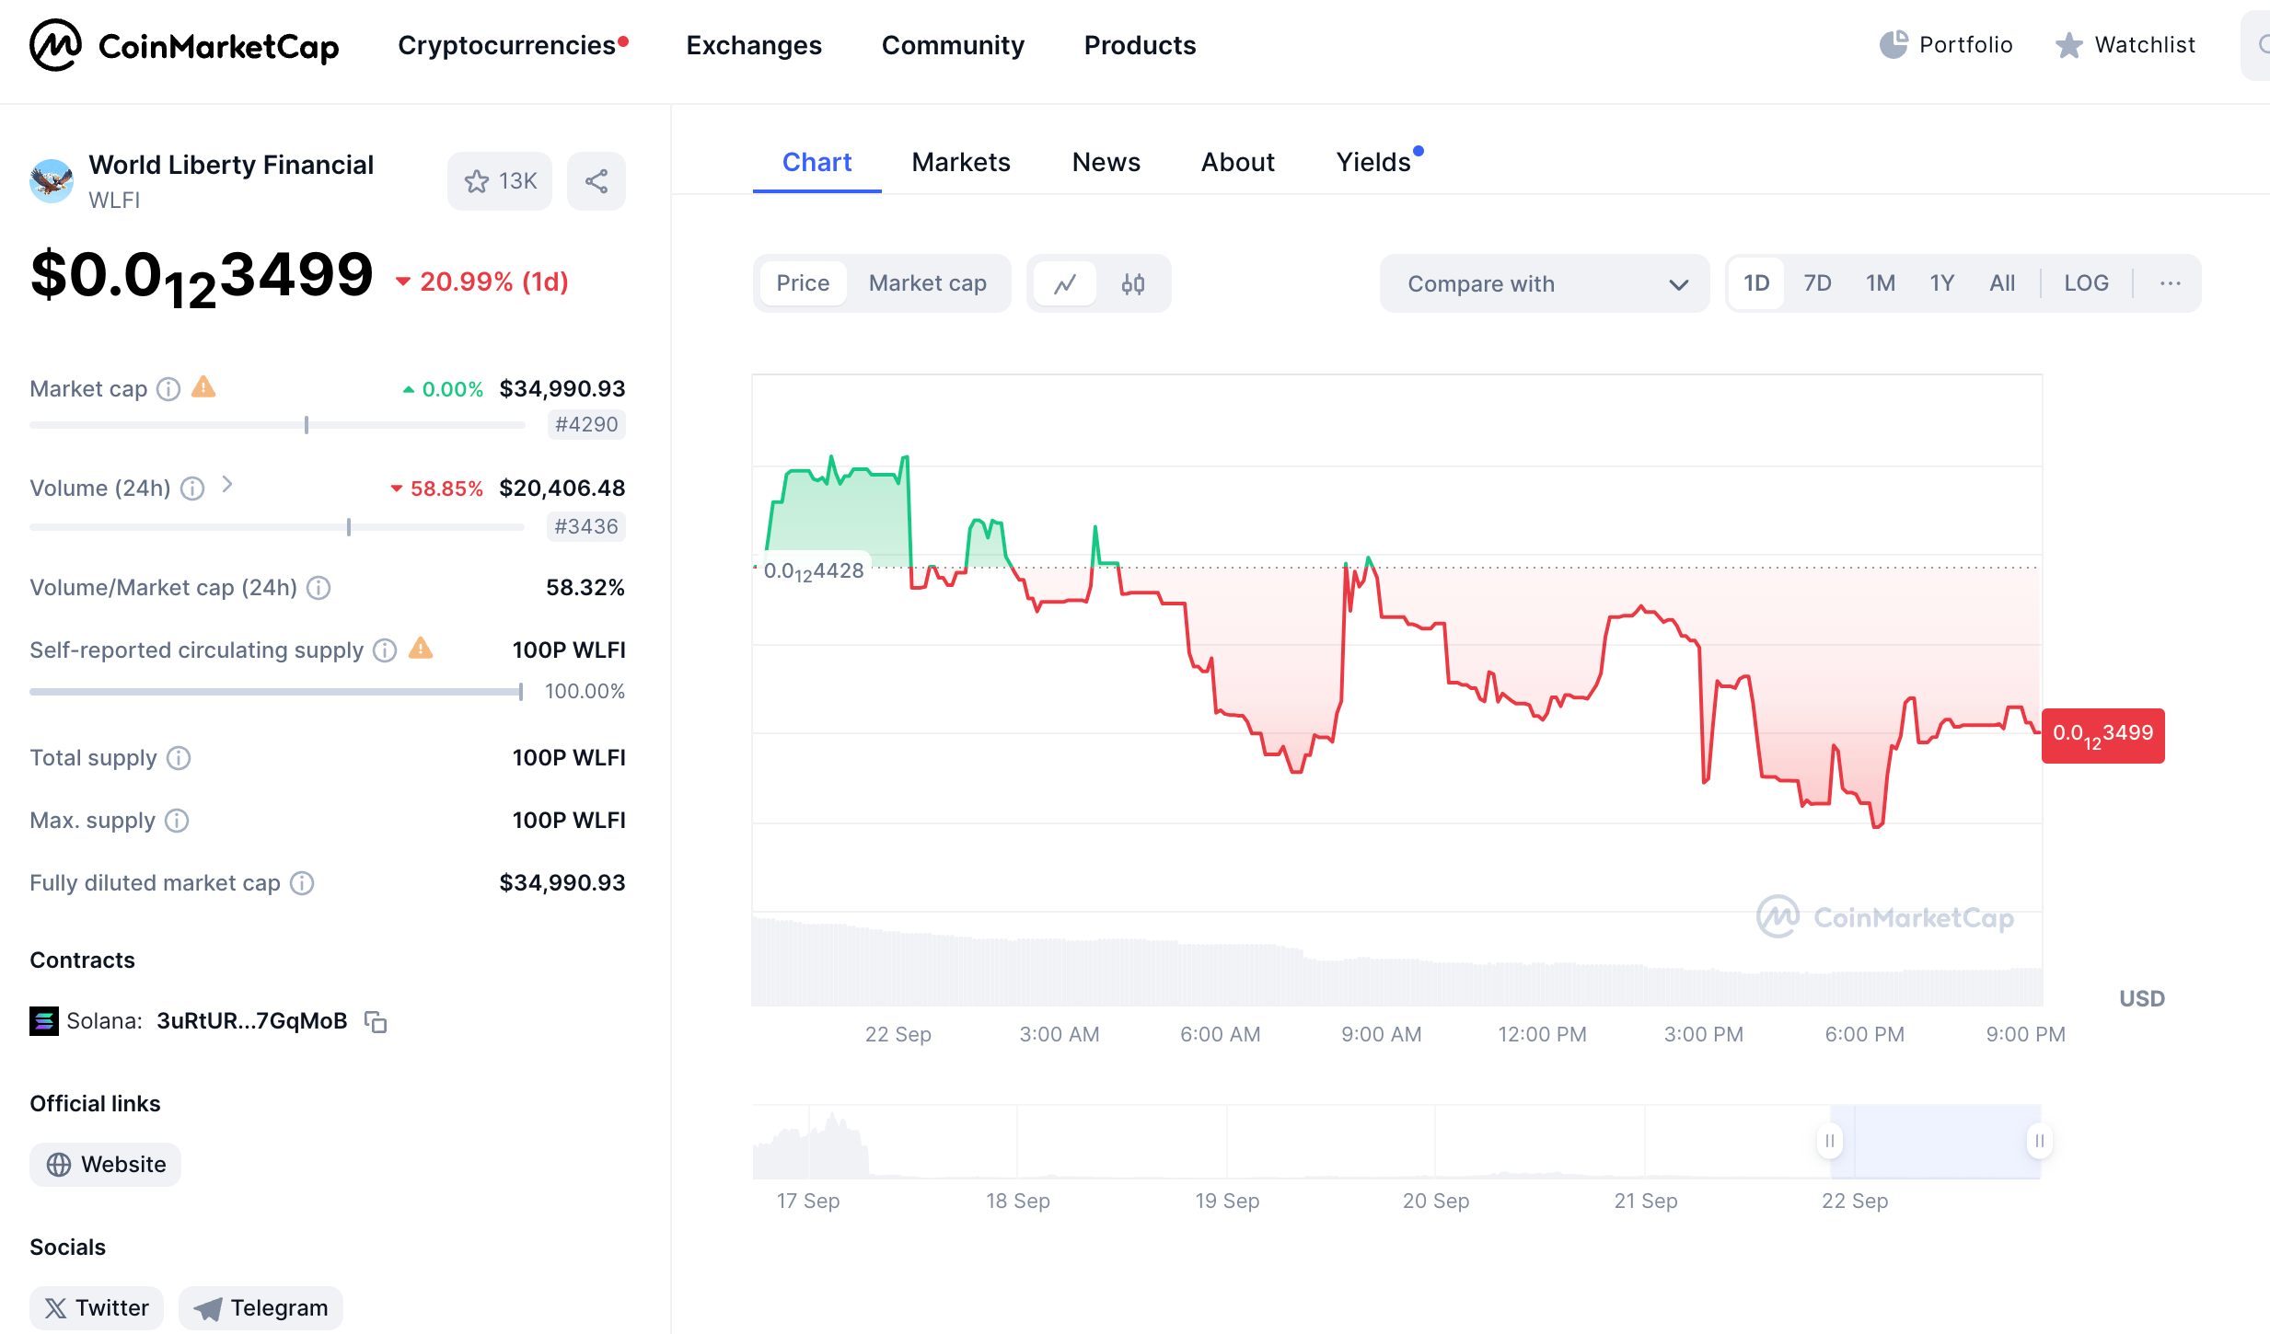Toggle the LOG scale

(2086, 283)
